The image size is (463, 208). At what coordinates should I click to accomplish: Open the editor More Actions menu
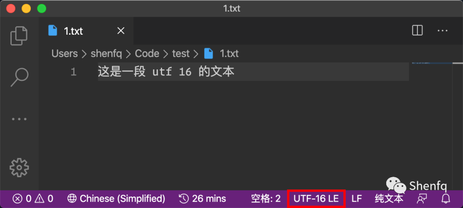click(x=442, y=31)
